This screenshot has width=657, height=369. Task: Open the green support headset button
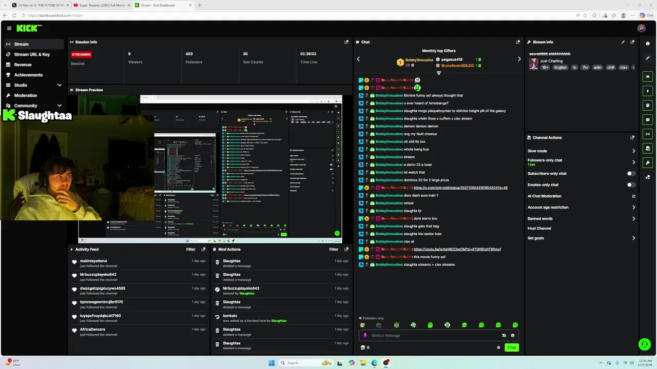pyautogui.click(x=644, y=344)
